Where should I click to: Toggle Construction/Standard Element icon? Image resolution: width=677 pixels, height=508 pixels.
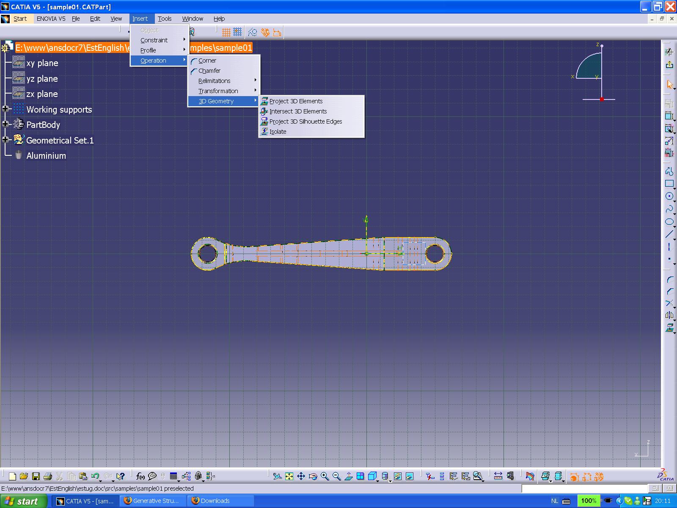point(253,32)
